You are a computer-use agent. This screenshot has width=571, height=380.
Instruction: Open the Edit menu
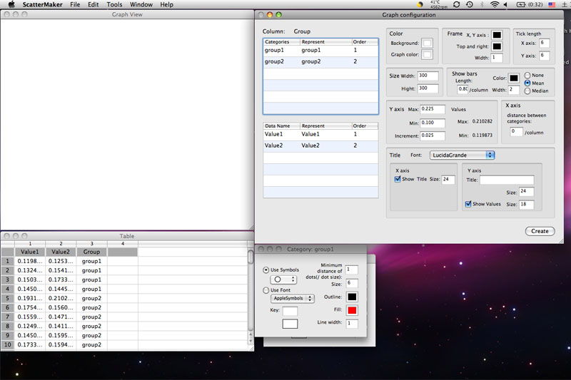[94, 4]
